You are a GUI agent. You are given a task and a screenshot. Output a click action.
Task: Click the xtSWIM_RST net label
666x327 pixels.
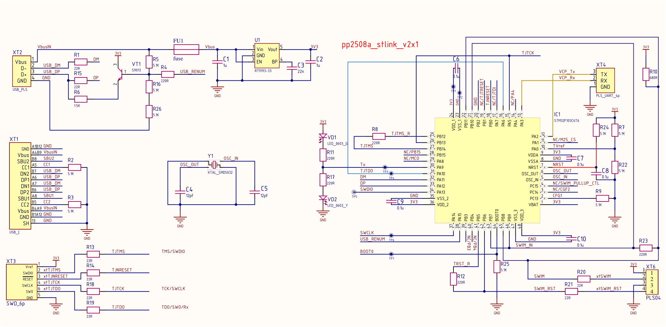(609, 289)
